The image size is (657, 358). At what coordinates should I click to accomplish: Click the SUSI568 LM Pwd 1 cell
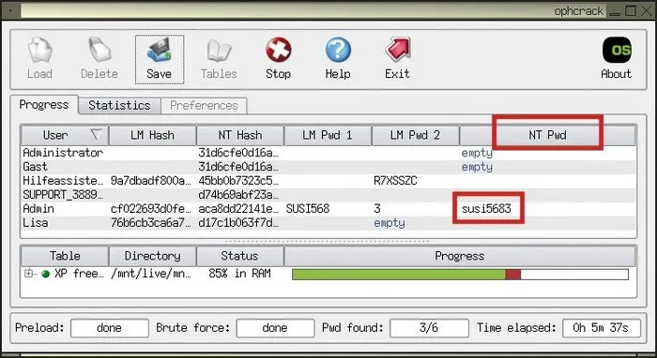[308, 209]
